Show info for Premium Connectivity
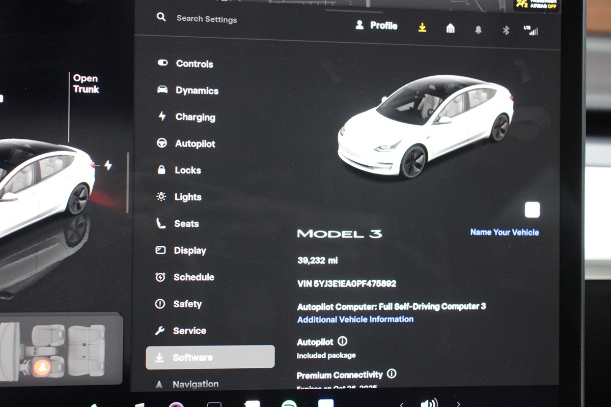 point(392,374)
